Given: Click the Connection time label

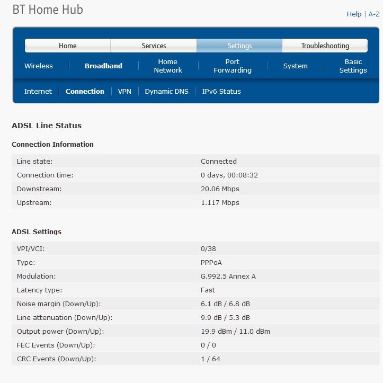Looking at the screenshot, I should click(45, 175).
